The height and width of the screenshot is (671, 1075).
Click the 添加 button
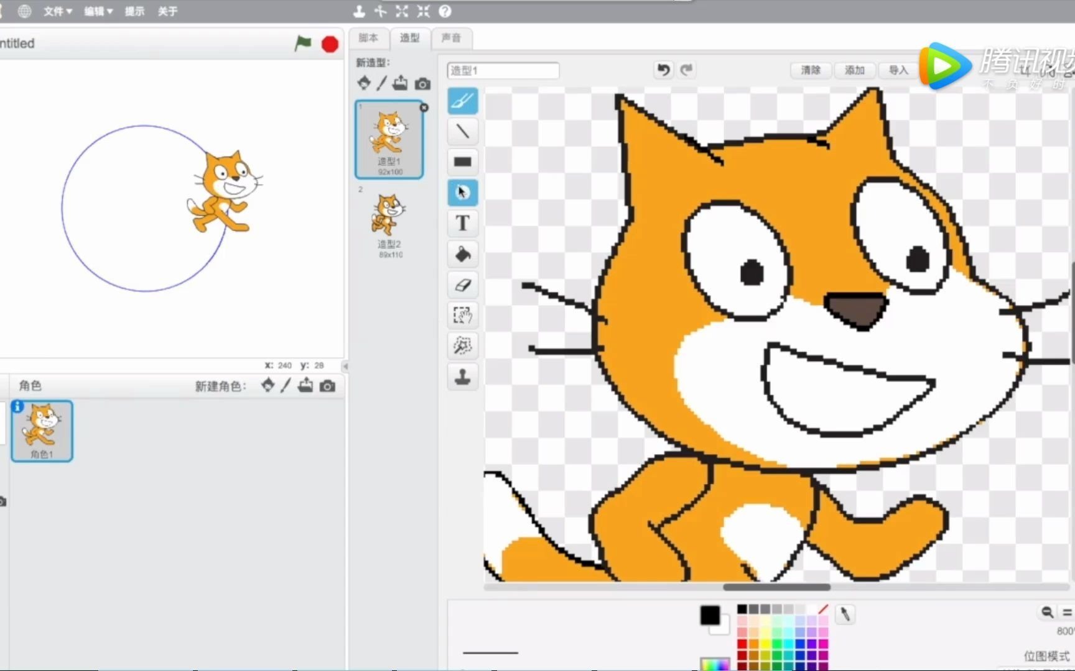click(x=855, y=70)
